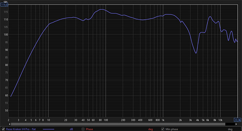Click the purple dB readout in the legend
Screen dimensions: 242x131
point(71,129)
